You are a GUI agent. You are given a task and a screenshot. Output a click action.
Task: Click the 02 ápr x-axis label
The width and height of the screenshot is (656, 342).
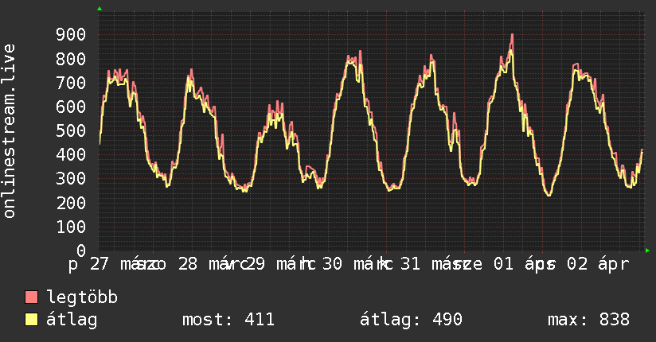(598, 264)
